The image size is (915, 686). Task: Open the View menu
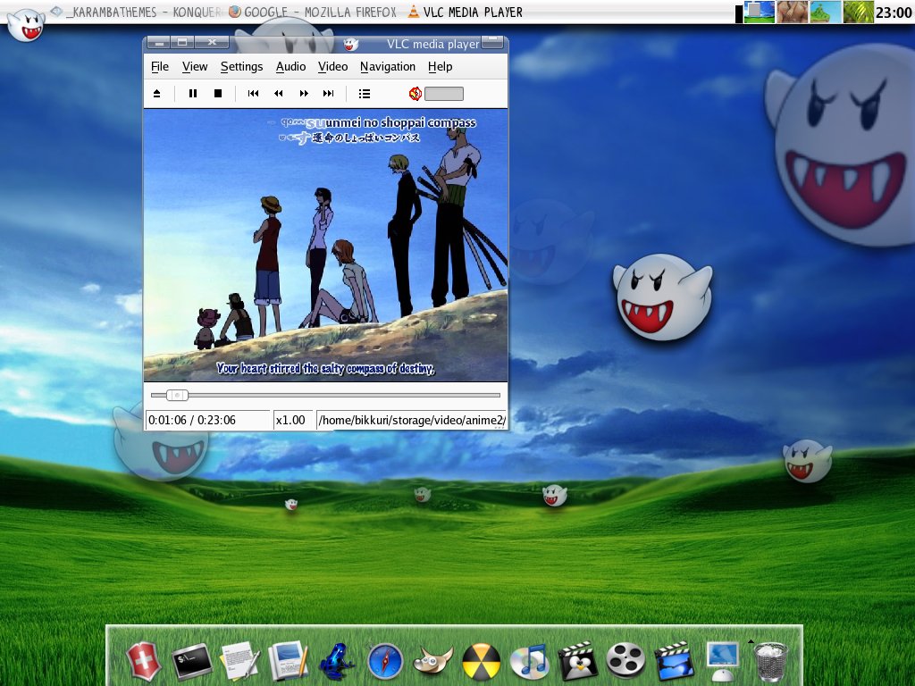[x=194, y=66]
